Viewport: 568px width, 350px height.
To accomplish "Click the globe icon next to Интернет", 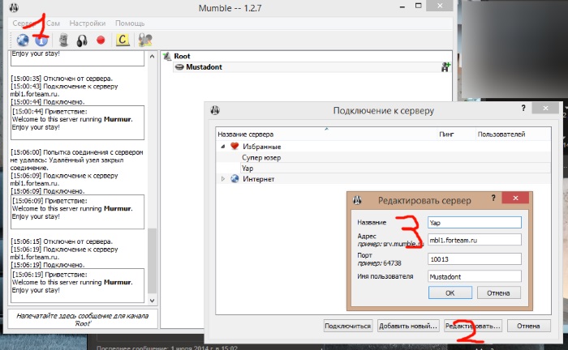I will point(235,178).
